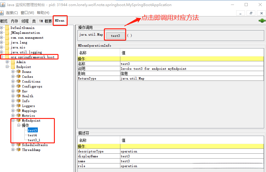Screen dimensions: 266x172
Task: Click the Scheduledtasks MBean icon
Action: point(19,145)
